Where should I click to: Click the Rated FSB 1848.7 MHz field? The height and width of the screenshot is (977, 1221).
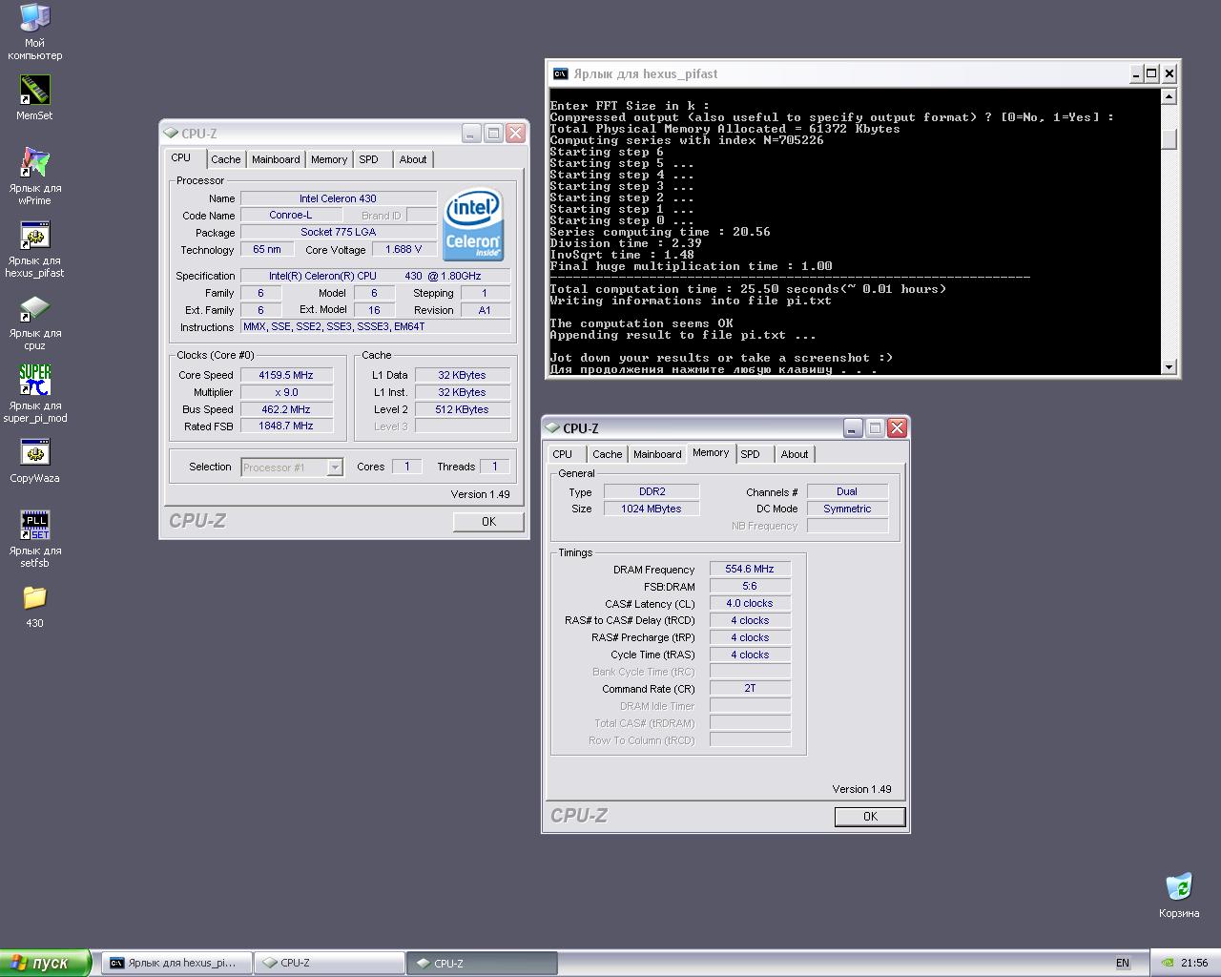tap(286, 426)
